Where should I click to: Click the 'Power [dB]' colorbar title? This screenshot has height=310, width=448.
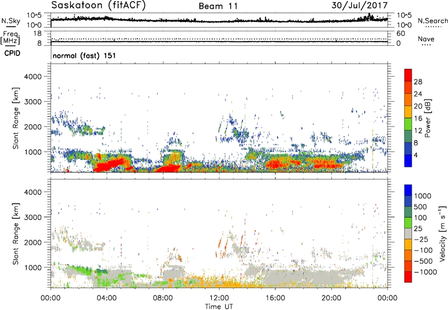tap(427, 118)
